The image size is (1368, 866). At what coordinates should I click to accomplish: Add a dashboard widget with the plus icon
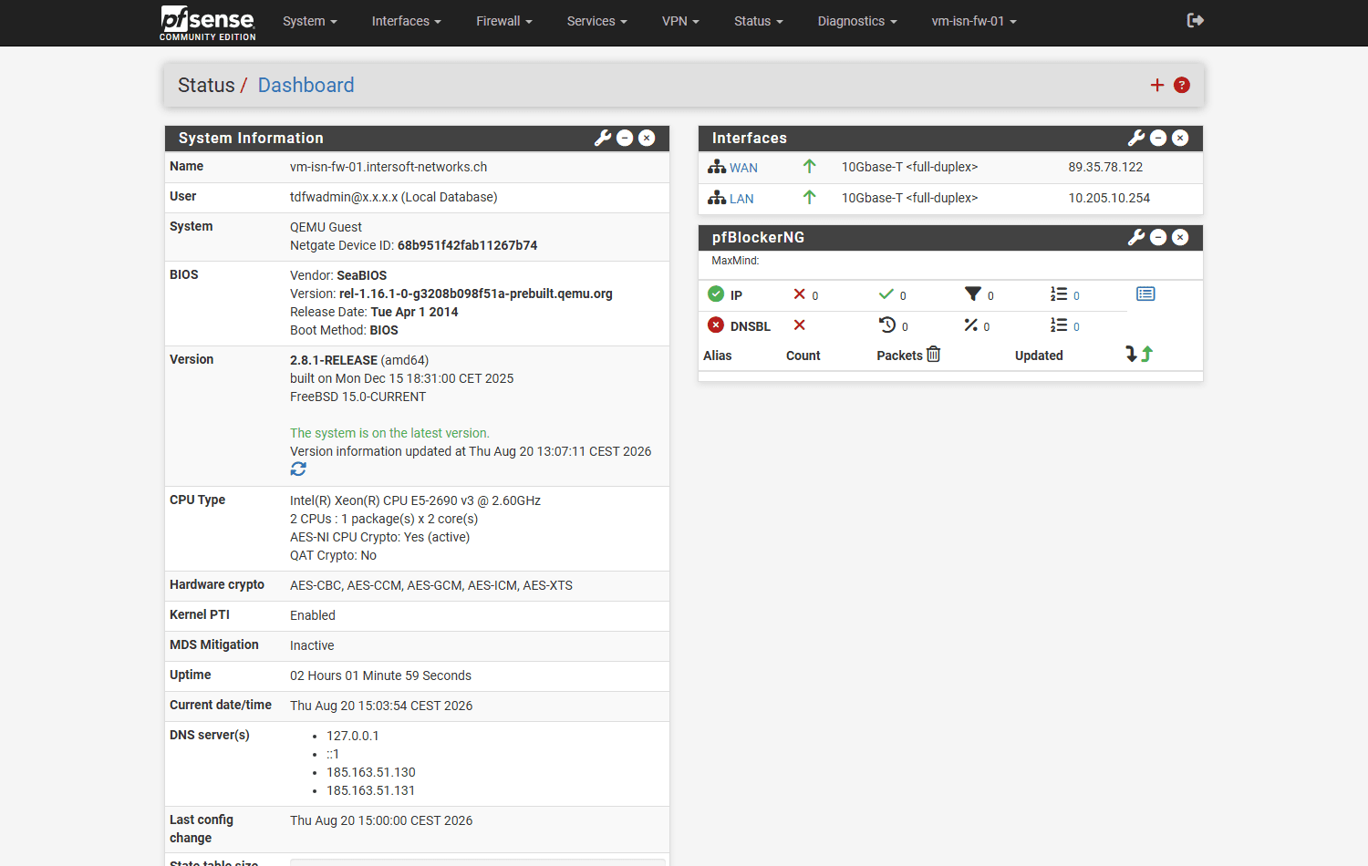pyautogui.click(x=1157, y=85)
